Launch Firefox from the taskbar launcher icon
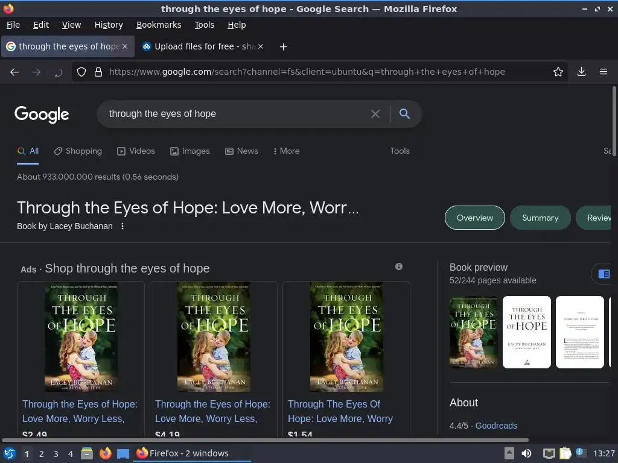This screenshot has height=463, width=618. (x=105, y=453)
